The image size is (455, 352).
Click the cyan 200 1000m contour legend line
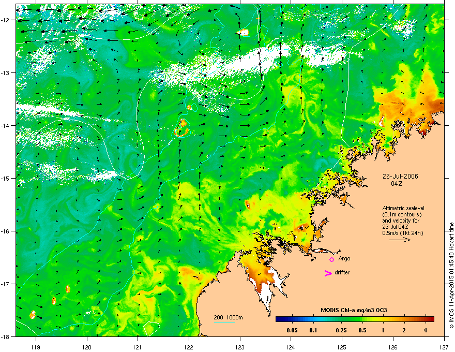(x=224, y=322)
